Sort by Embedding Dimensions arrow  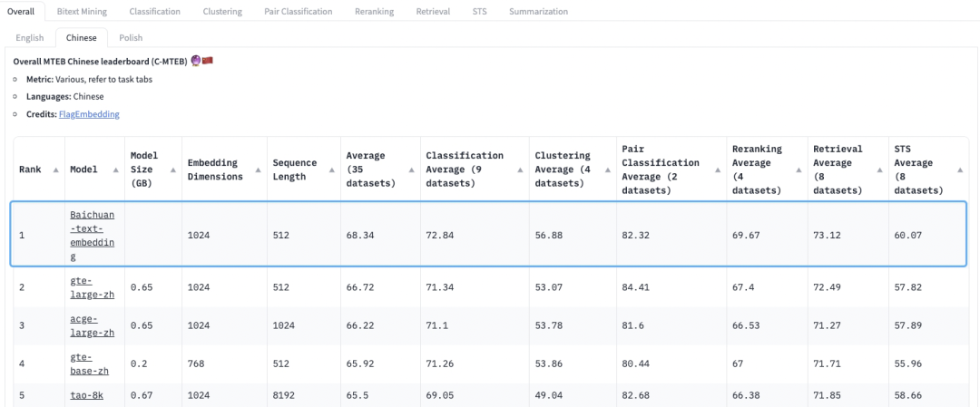[x=259, y=170]
